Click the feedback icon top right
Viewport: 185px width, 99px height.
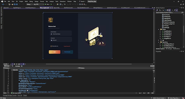click(183, 4)
